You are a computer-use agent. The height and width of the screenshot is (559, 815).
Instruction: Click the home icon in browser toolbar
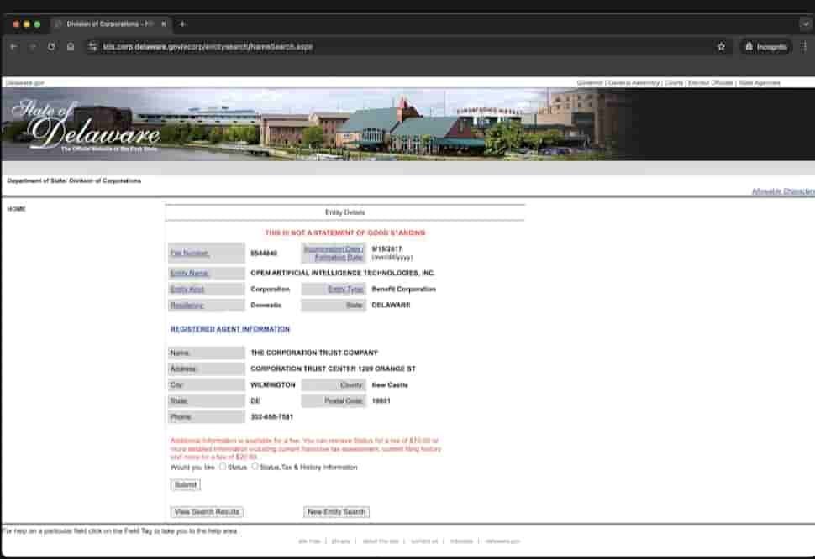[x=71, y=47]
